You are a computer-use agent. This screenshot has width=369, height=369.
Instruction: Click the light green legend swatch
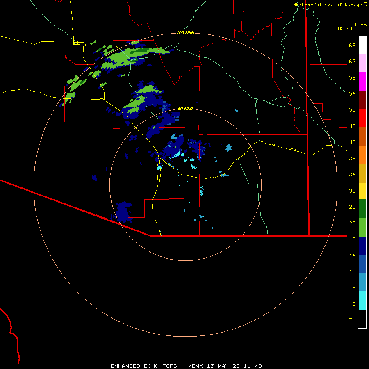(x=362, y=227)
